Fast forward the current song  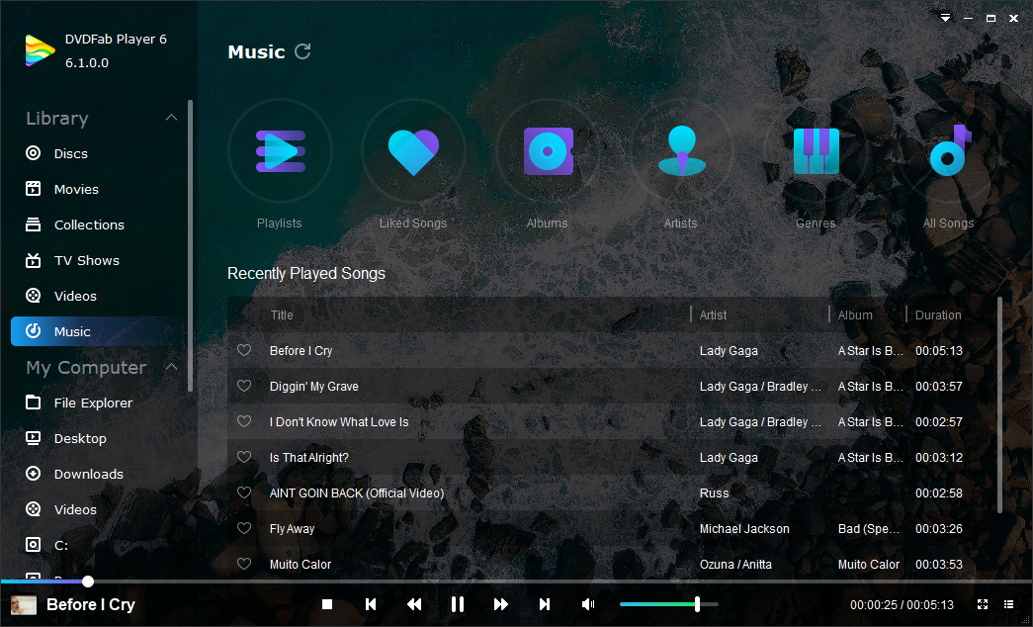click(x=501, y=604)
